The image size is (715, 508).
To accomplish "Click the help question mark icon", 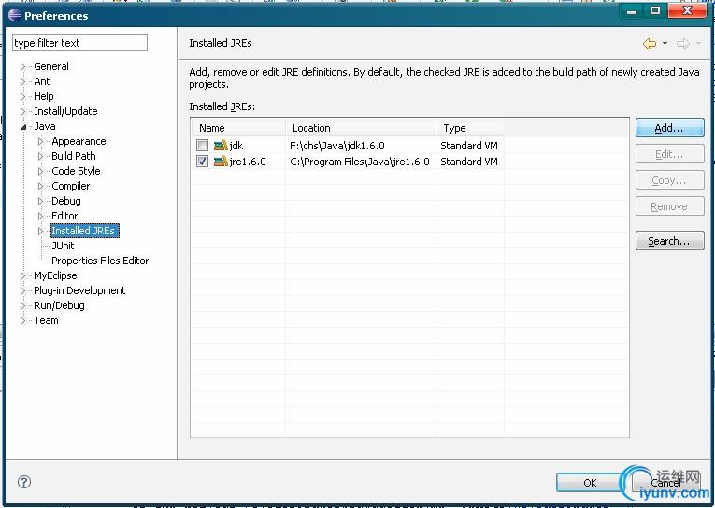I will pos(23,482).
